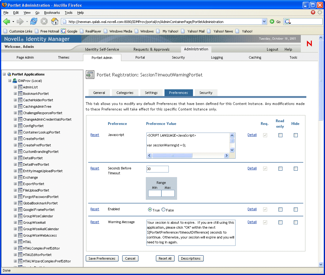
Task: Click the FileUploadPortlet tree icon
Action: pos(20,190)
